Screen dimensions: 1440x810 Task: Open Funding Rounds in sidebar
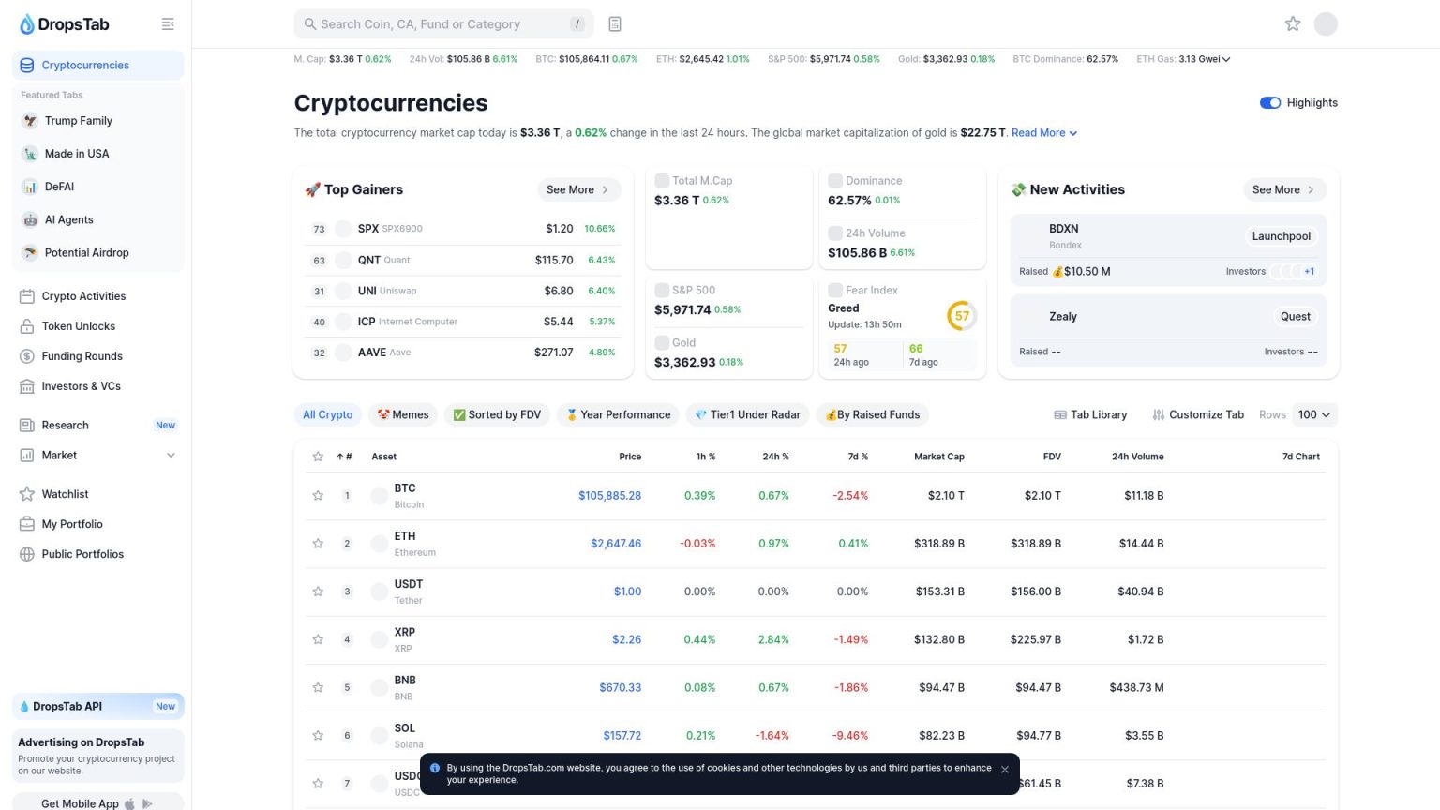(x=82, y=356)
